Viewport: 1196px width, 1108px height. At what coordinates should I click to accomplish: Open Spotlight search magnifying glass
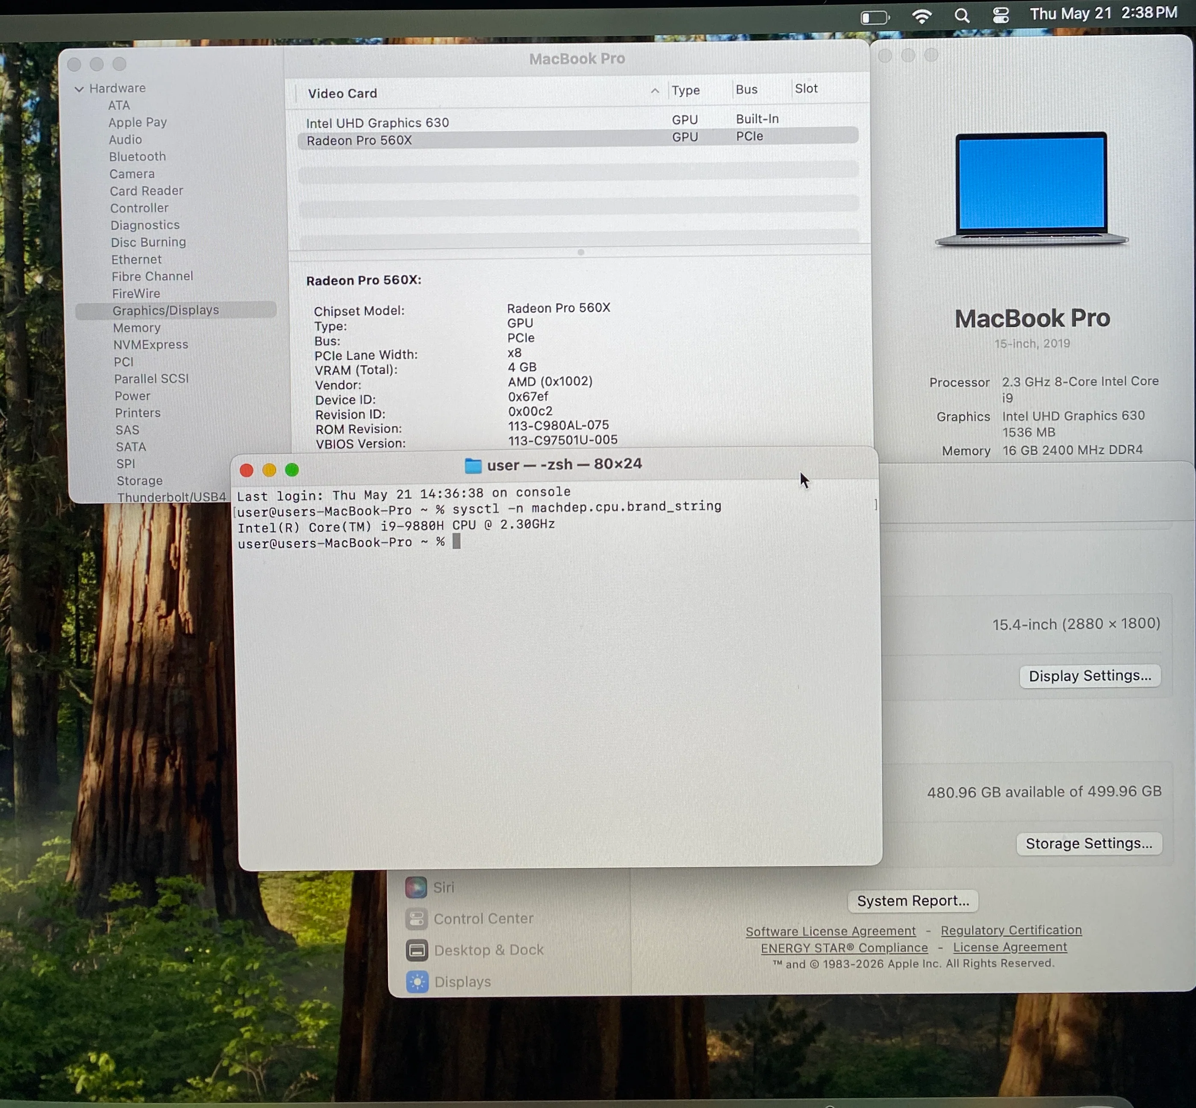[x=962, y=15]
